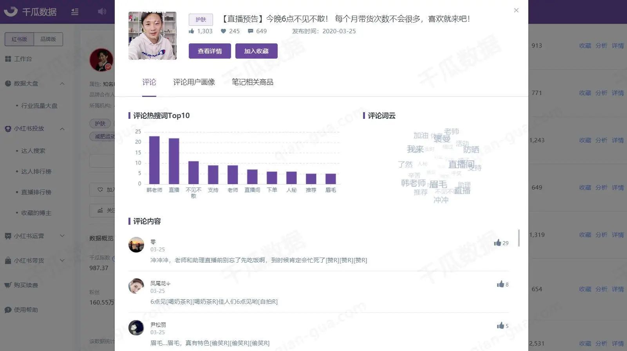Collapse the 小红书投放 section
Viewport: 627px width, 351px height.
62,129
